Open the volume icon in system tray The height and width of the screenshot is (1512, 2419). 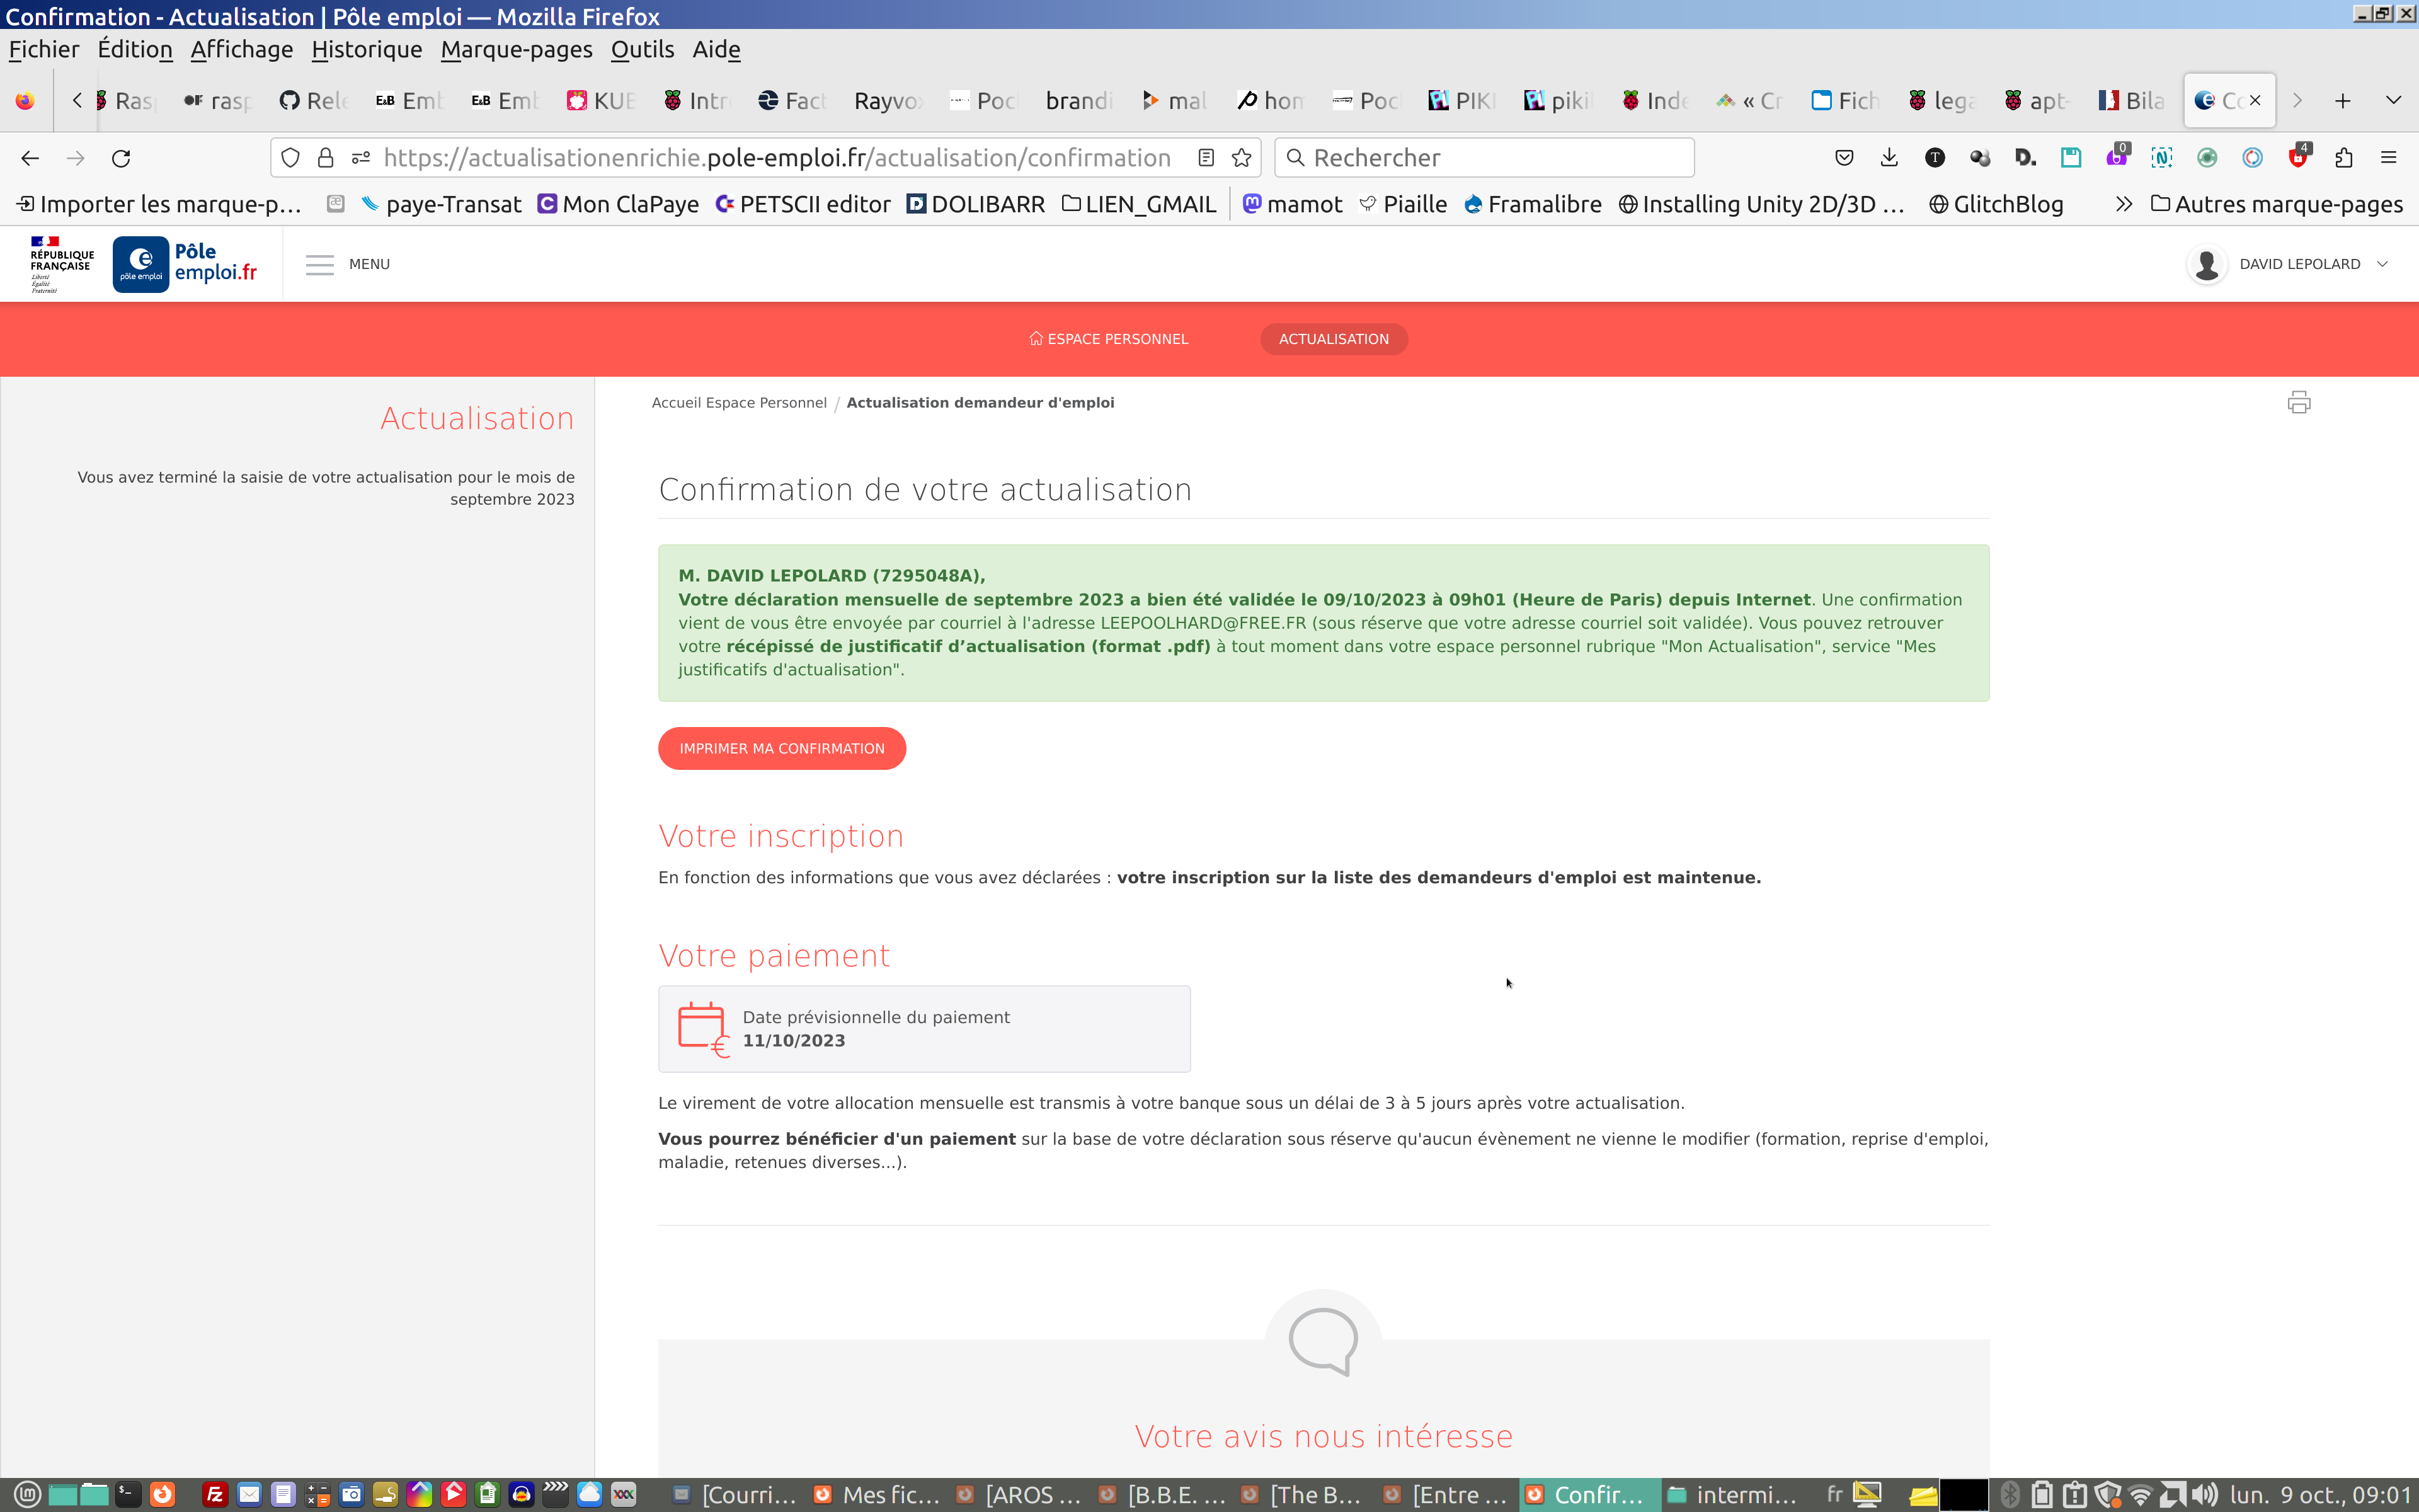tap(2204, 1494)
